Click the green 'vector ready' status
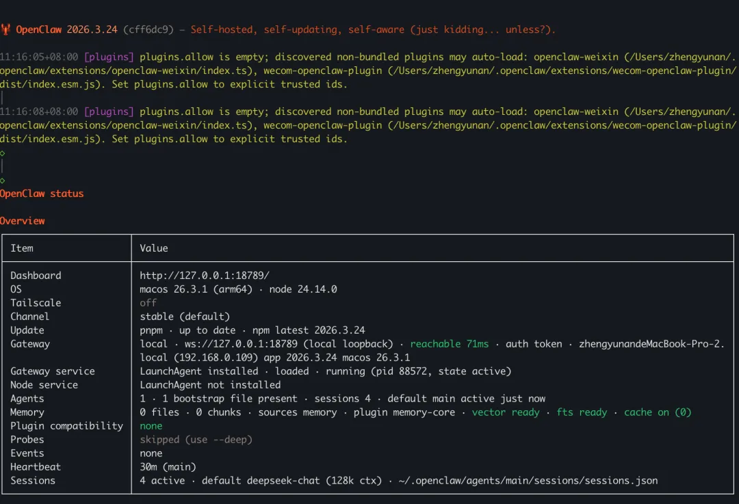Image resolution: width=739 pixels, height=504 pixels. point(506,412)
